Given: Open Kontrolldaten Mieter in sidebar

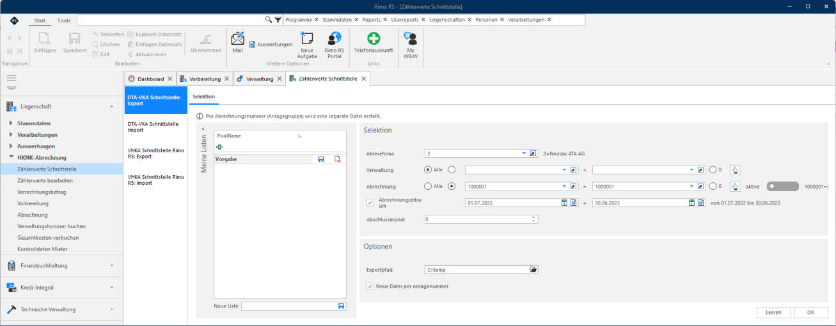Looking at the screenshot, I should (42, 249).
